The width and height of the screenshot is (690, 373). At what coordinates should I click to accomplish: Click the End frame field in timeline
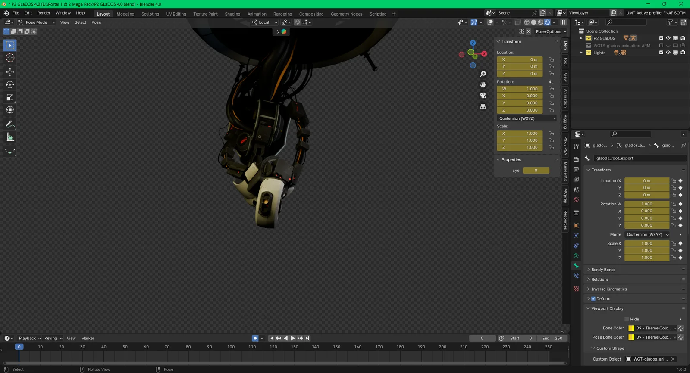[552, 338]
